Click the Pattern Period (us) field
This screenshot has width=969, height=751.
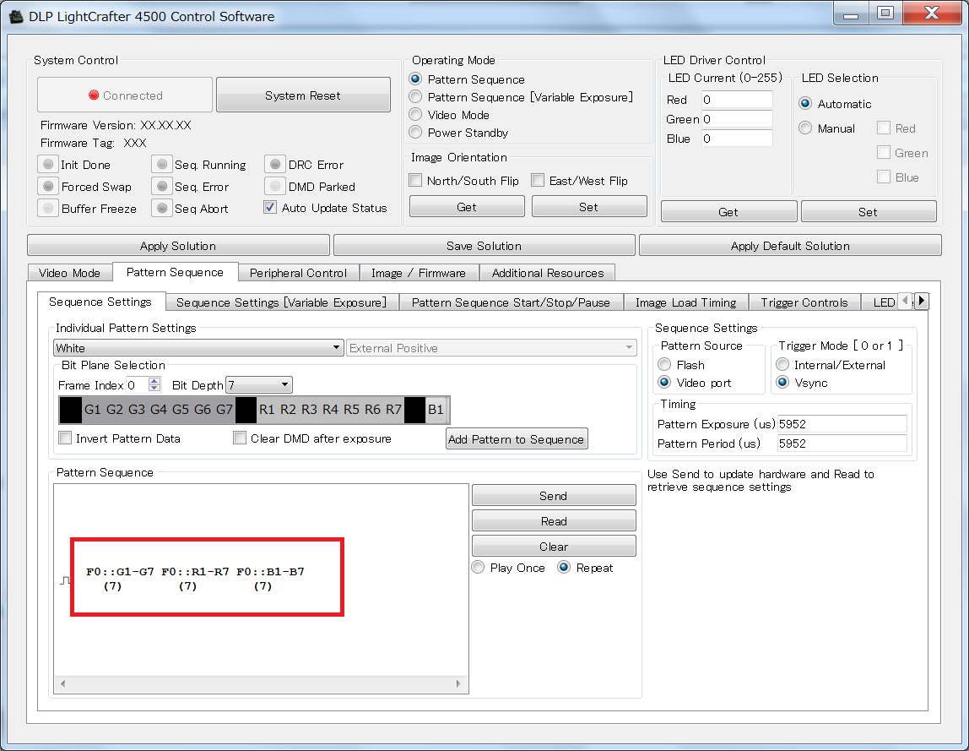click(x=842, y=443)
